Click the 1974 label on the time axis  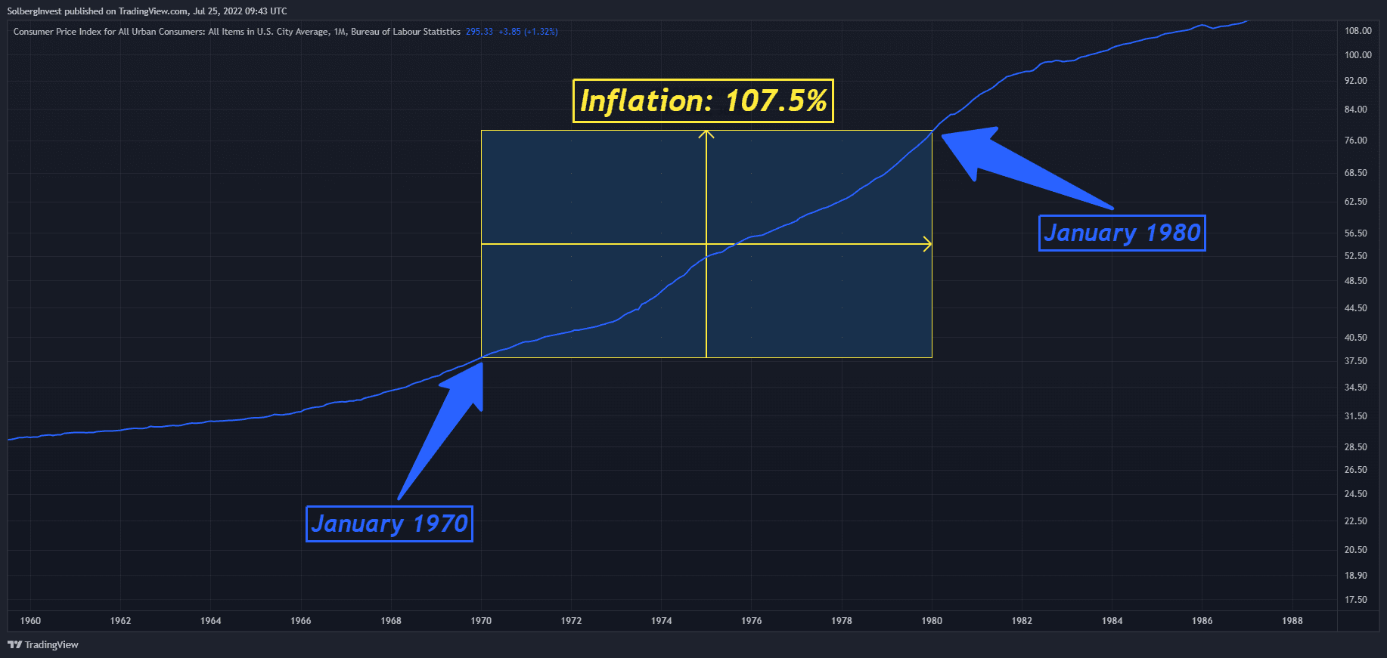(x=662, y=621)
